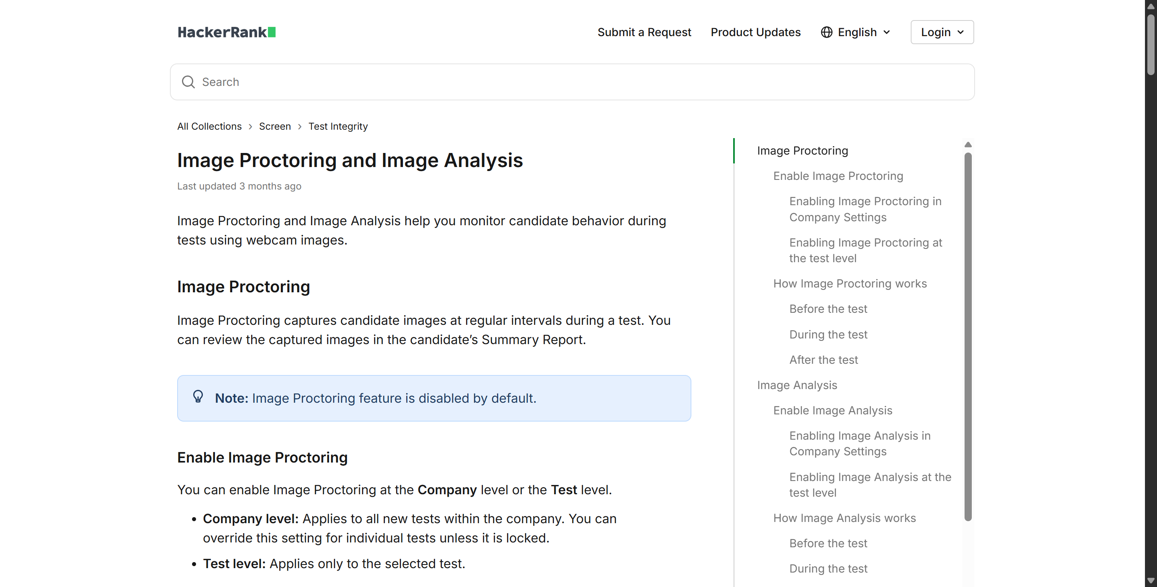Click the Test level bullet text
The width and height of the screenshot is (1157, 587).
click(334, 563)
